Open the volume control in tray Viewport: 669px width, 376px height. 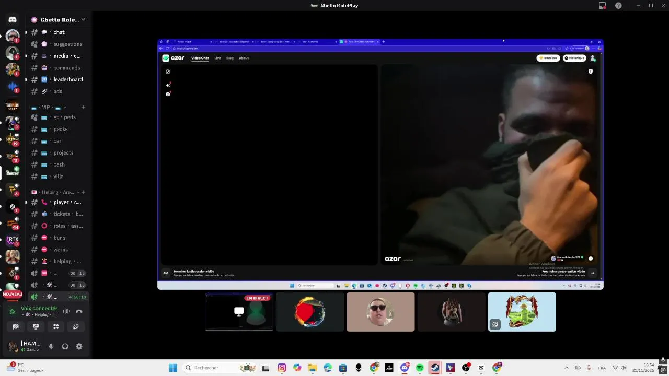623,368
